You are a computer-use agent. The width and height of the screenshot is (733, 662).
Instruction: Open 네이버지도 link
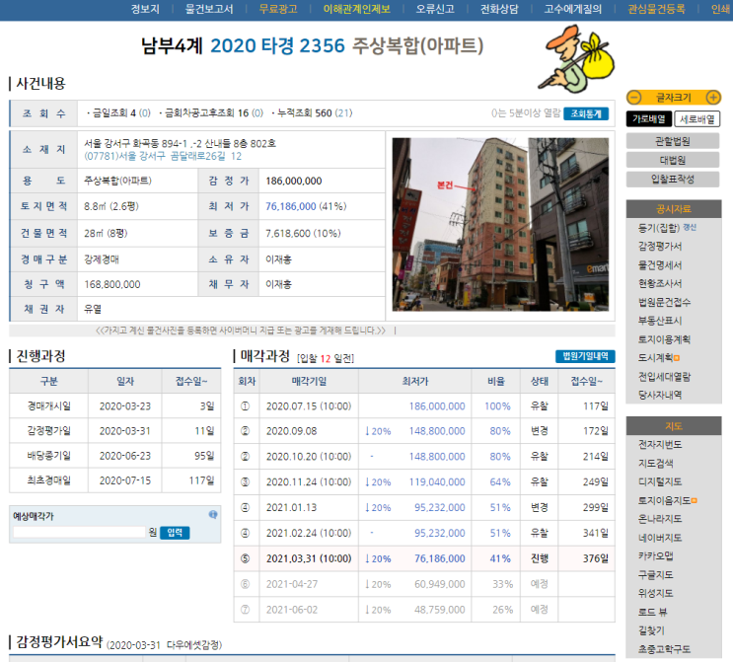(660, 537)
